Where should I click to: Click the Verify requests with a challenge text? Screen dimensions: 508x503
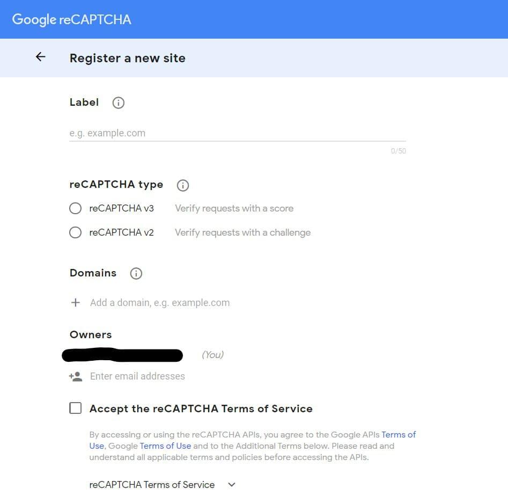[242, 232]
